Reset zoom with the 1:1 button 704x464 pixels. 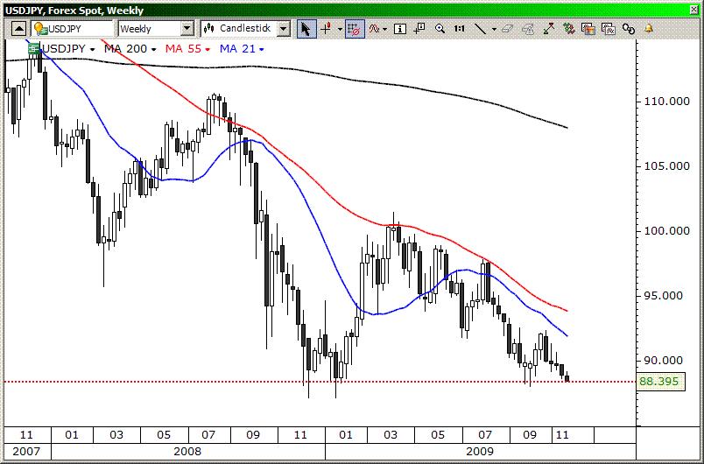coord(459,29)
